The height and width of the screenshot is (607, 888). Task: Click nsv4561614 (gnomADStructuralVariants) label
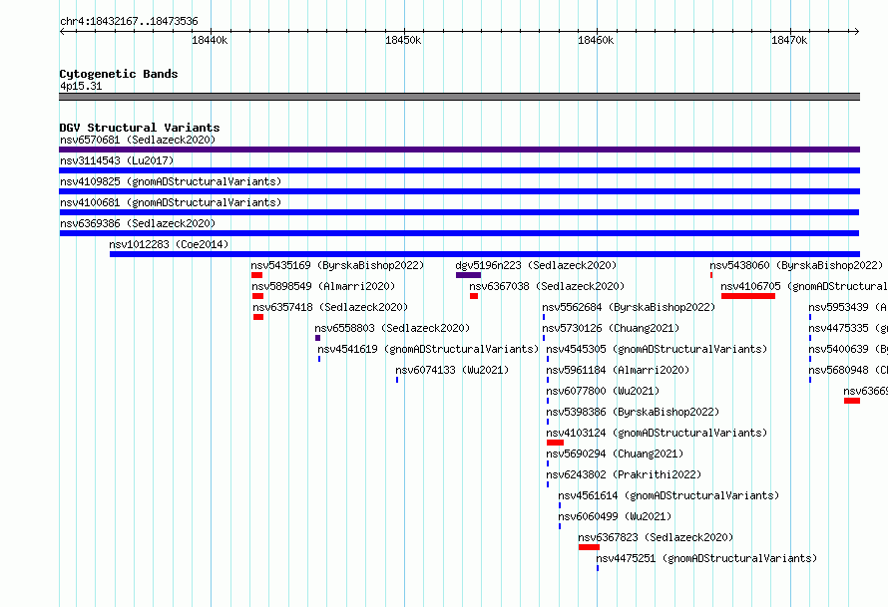pyautogui.click(x=668, y=495)
